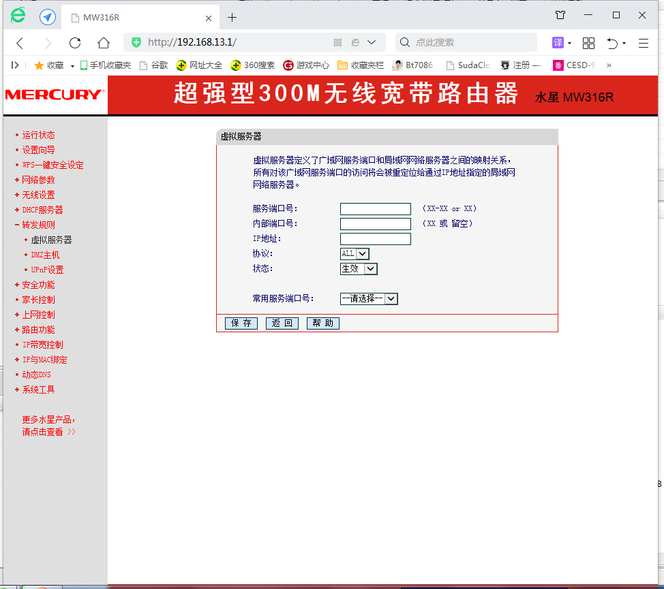
Task: Expand 网络参数 menu
Action: (38, 180)
